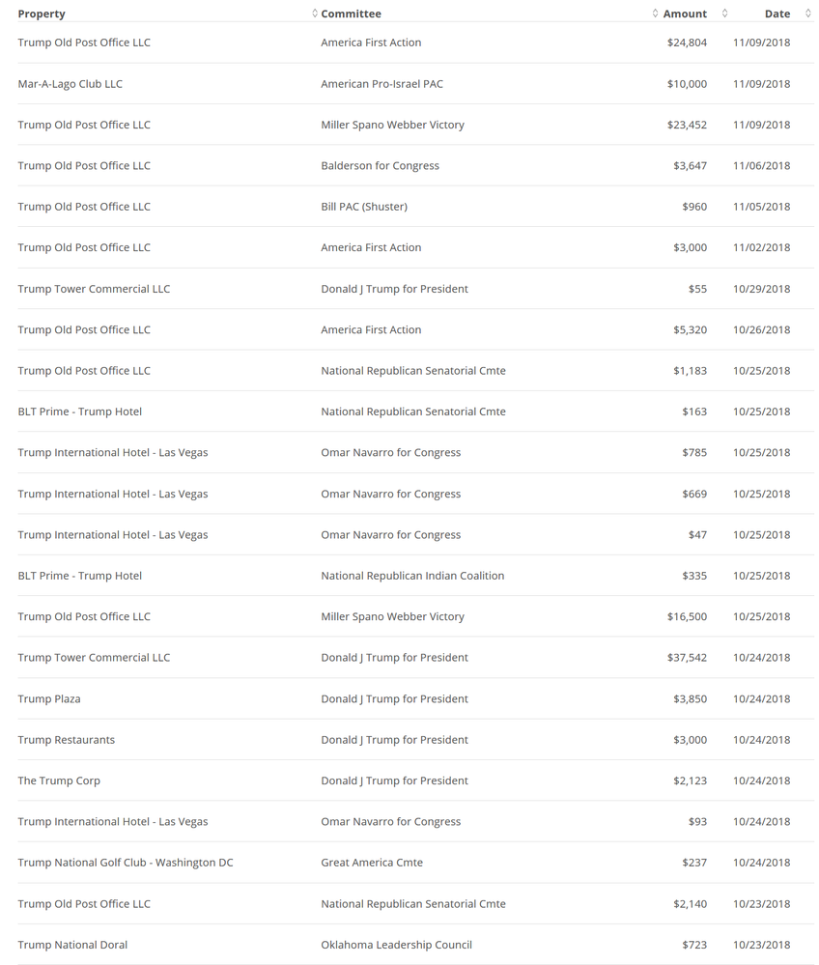This screenshot has width=819, height=965.
Task: Click Trump National Golf Club - Washington DC
Action: (x=126, y=863)
